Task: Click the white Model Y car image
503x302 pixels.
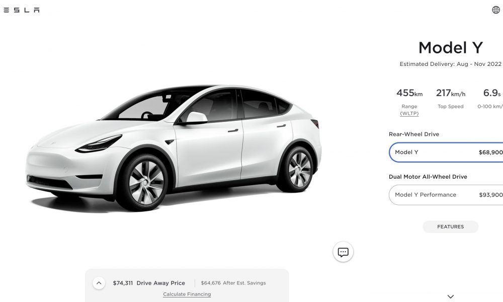Action: [174, 148]
